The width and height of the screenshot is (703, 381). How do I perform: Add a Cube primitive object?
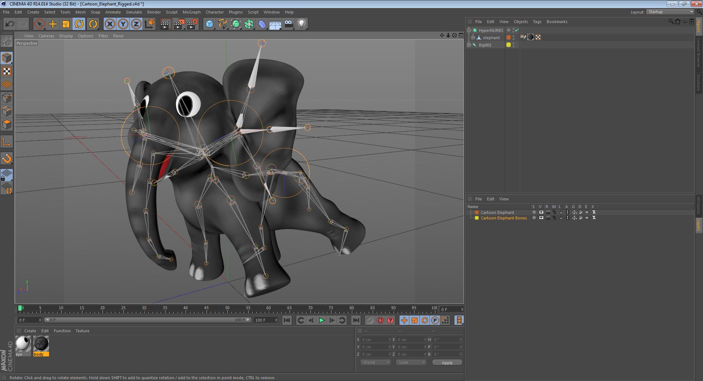pyautogui.click(x=209, y=24)
